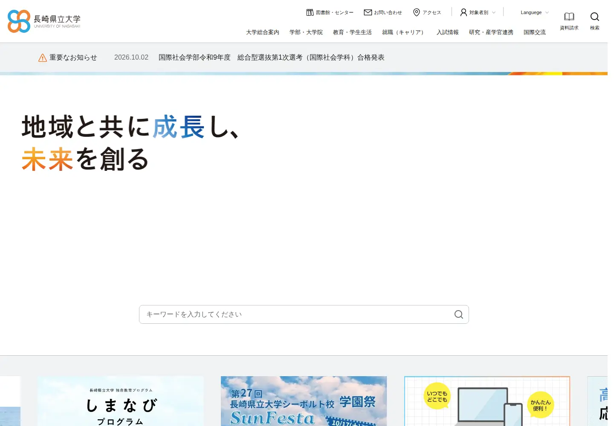Click the 検索 magnifier icon in header
This screenshot has height=426, width=614.
click(x=595, y=17)
